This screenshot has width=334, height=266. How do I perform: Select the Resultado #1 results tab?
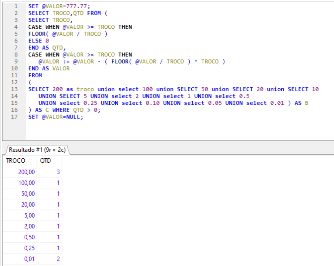tap(37, 150)
